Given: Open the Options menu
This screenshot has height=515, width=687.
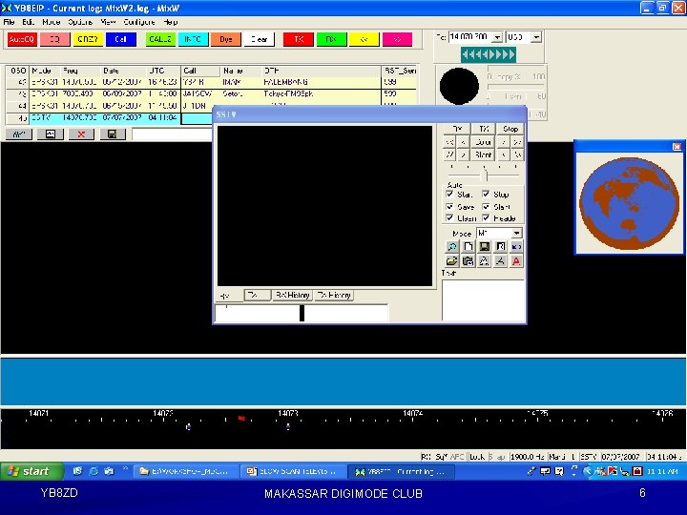Looking at the screenshot, I should pos(80,22).
